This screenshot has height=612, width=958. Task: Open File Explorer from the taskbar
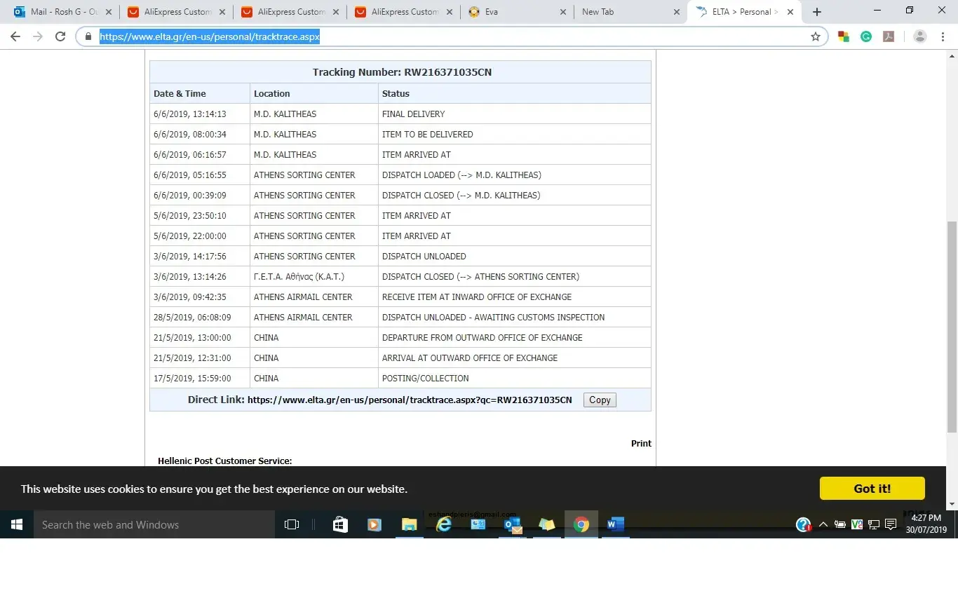[x=409, y=524]
